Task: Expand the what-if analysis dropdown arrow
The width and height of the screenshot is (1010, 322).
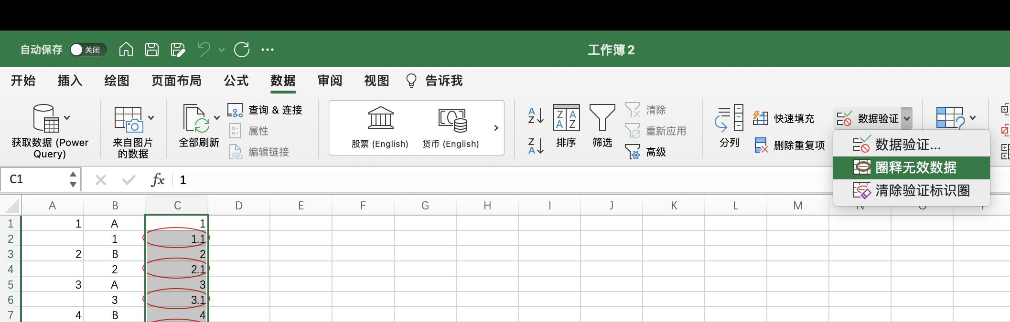Action: tap(973, 118)
